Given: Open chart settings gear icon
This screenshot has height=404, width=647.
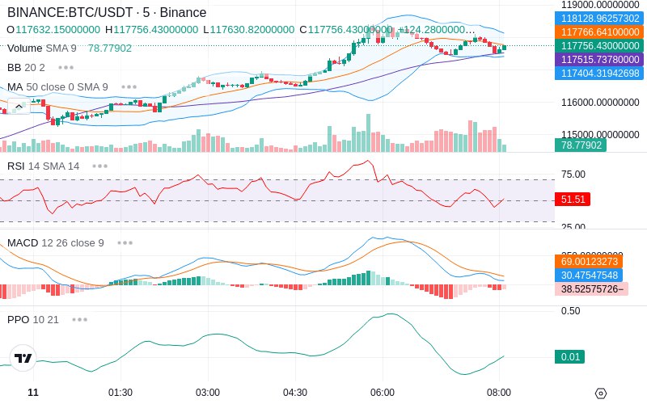Looking at the screenshot, I should [601, 393].
